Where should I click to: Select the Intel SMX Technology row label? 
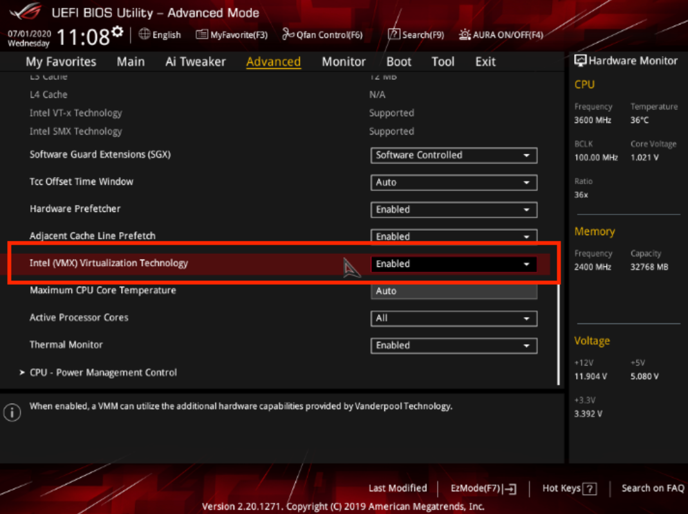(76, 131)
